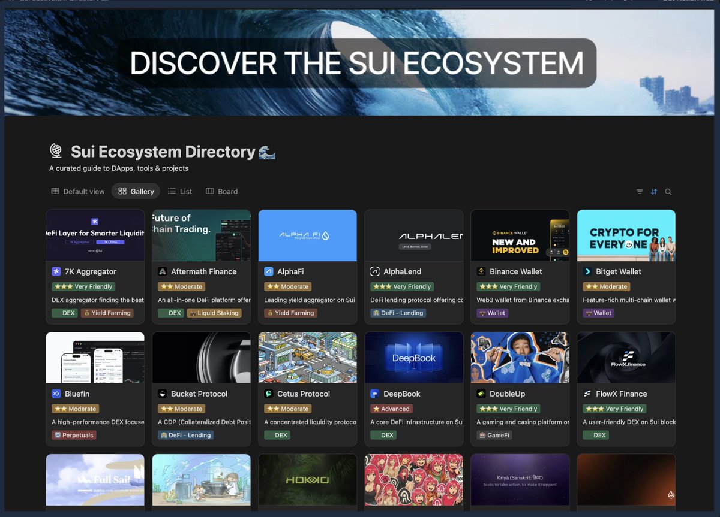The height and width of the screenshot is (517, 720).
Task: Click the Binance Wallet logo icon
Action: [x=481, y=271]
